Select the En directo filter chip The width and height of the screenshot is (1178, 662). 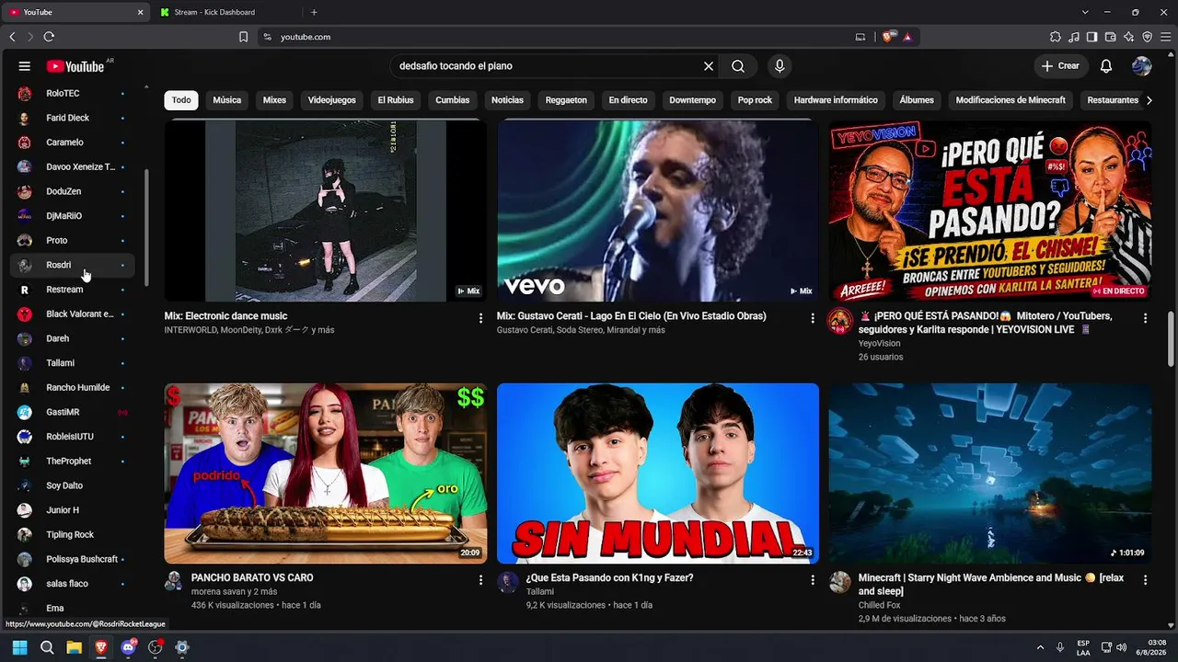click(628, 100)
